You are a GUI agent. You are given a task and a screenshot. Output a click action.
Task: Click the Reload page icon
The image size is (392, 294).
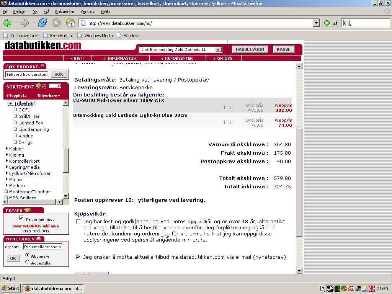[x=42, y=23]
